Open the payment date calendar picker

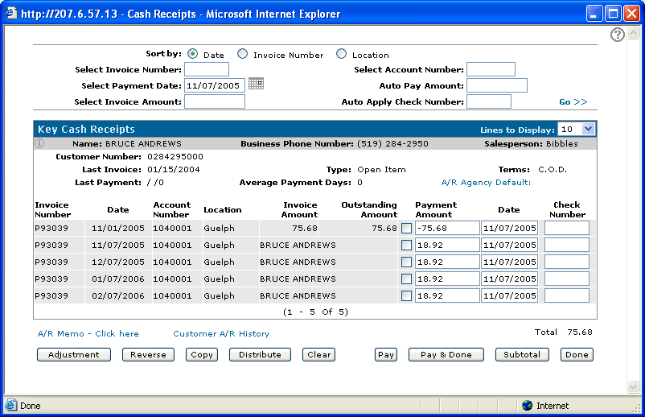click(256, 84)
